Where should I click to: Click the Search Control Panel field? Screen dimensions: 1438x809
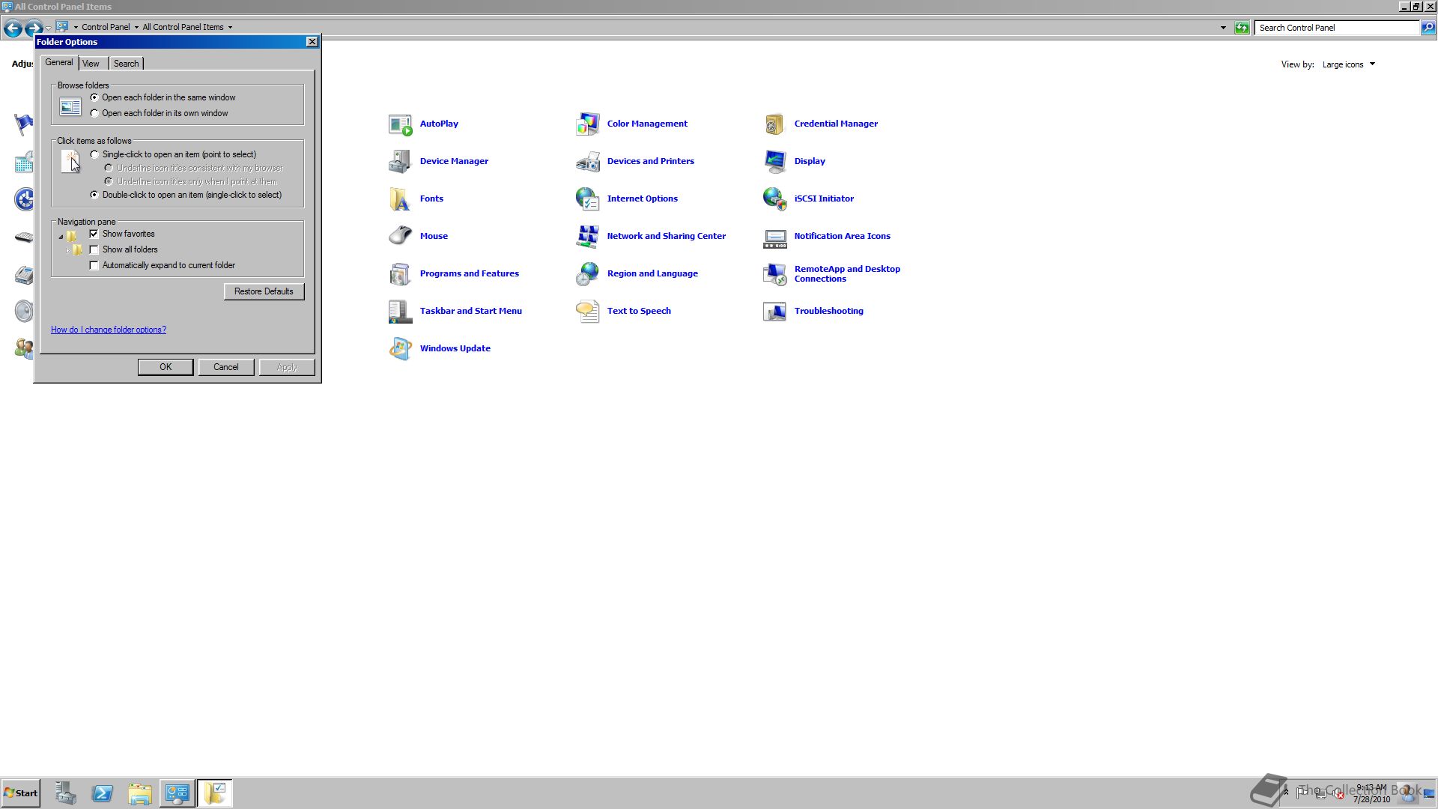pos(1336,28)
